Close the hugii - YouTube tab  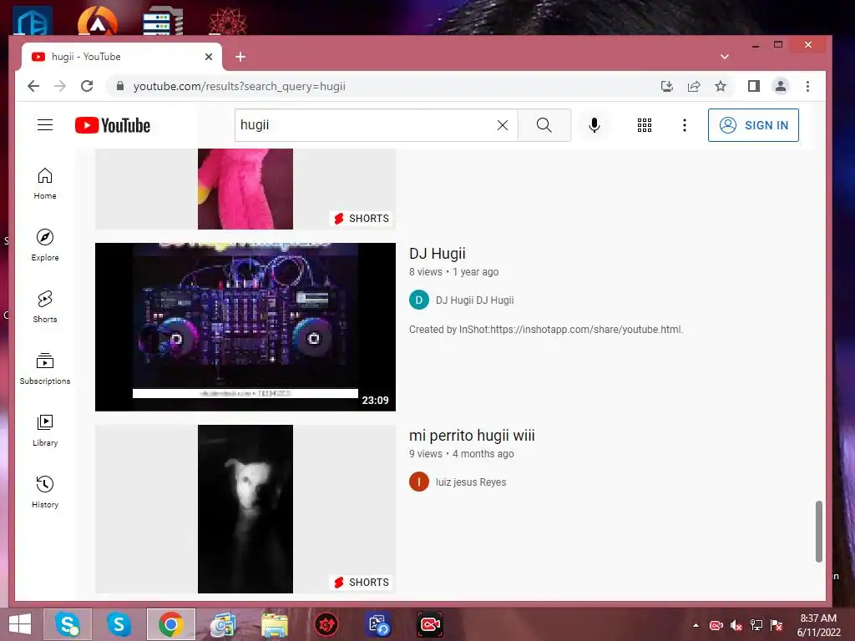208,57
